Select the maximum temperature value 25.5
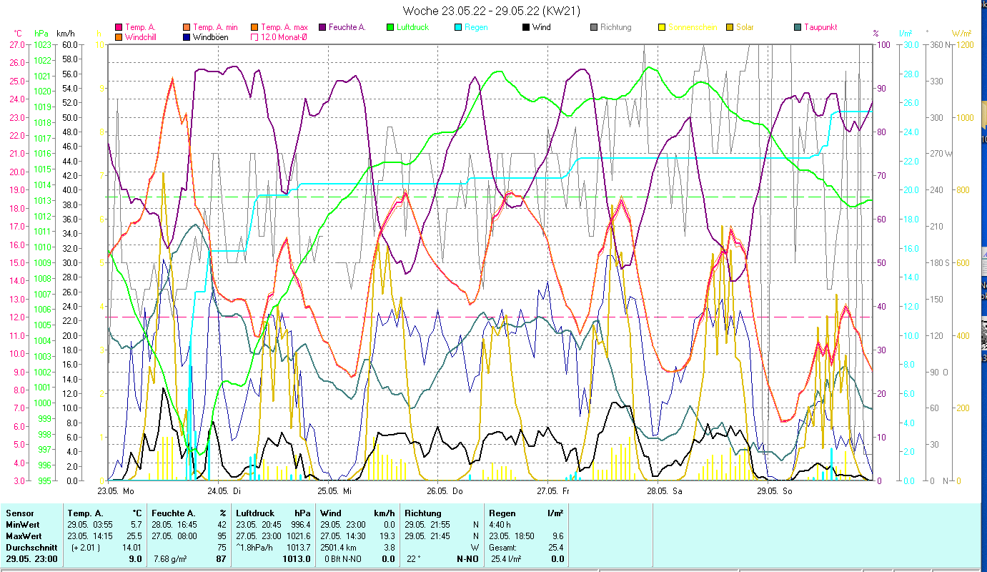Image resolution: width=987 pixels, height=572 pixels. (x=134, y=536)
